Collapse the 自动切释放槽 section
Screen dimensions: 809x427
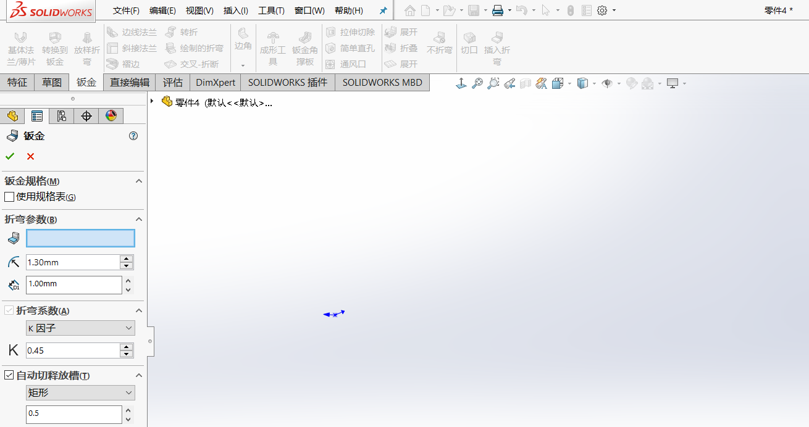click(139, 375)
